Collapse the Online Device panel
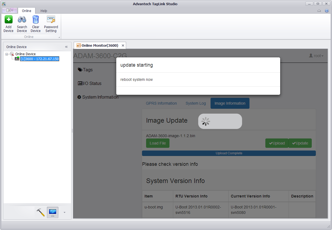This screenshot has height=230, width=332. click(x=66, y=47)
